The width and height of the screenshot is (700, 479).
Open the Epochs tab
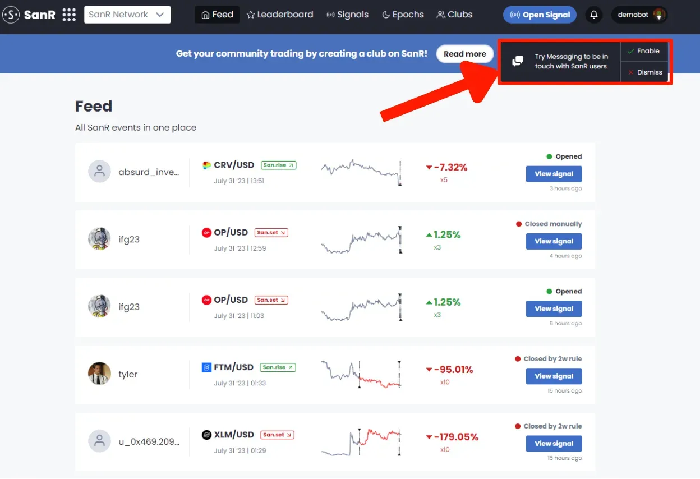point(403,15)
